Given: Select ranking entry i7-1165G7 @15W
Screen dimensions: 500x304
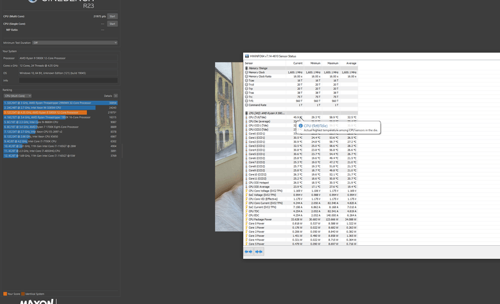Looking at the screenshot, I should click(x=60, y=156).
